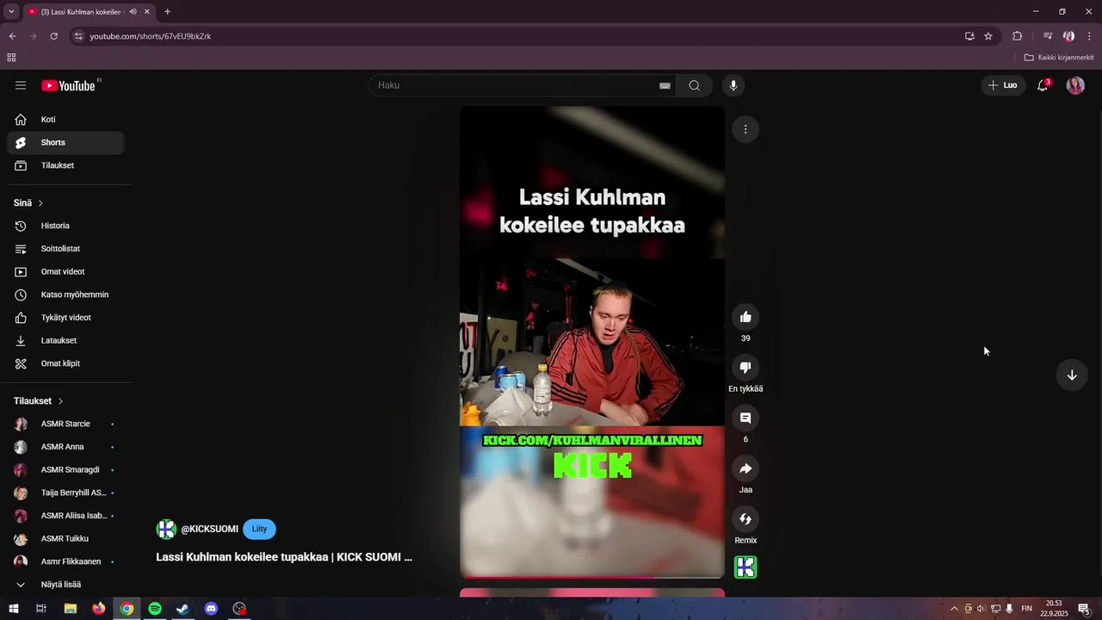Go back in the browser
The height and width of the screenshot is (620, 1102).
pyautogui.click(x=12, y=36)
